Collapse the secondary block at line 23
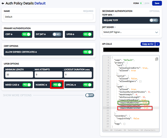 [x=110, y=116]
